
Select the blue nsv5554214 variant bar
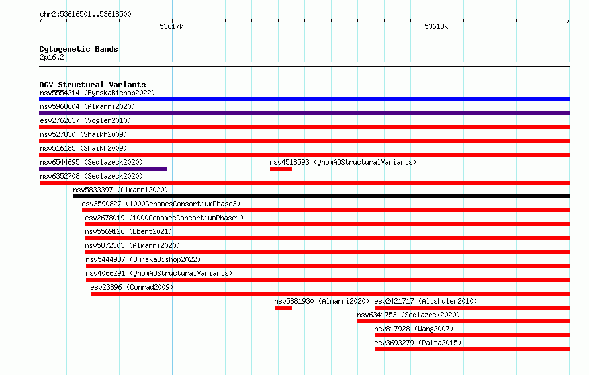pos(304,99)
